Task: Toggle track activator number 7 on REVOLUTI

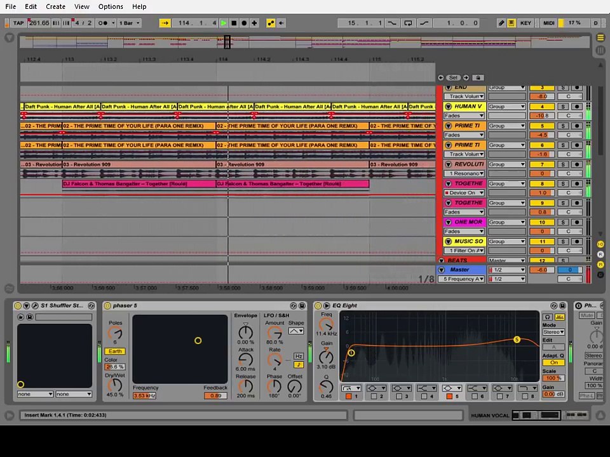Action: tap(542, 164)
